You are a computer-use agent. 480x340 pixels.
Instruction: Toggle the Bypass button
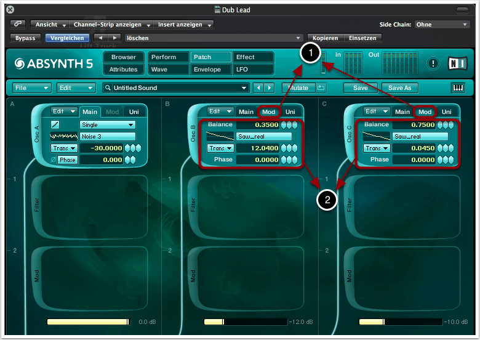pyautogui.click(x=25, y=38)
